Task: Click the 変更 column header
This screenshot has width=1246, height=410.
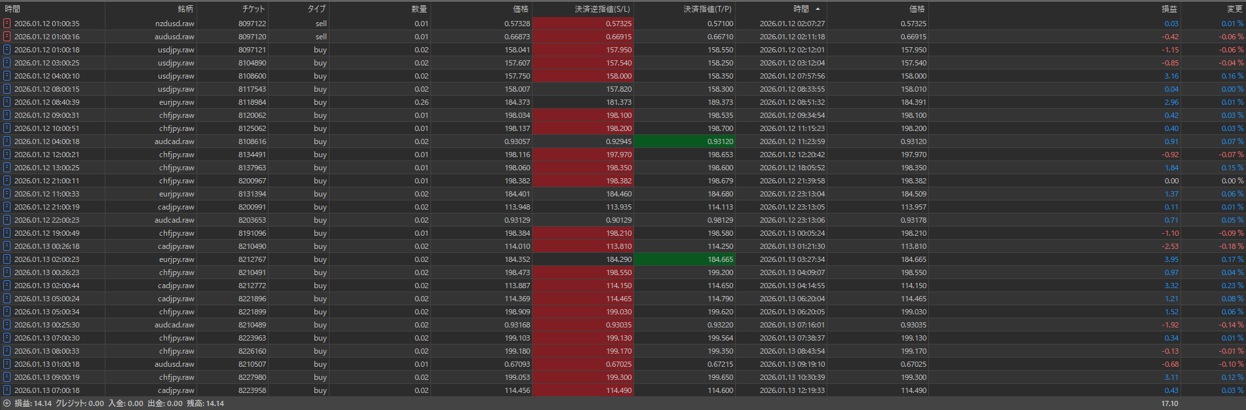Action: tap(1235, 9)
